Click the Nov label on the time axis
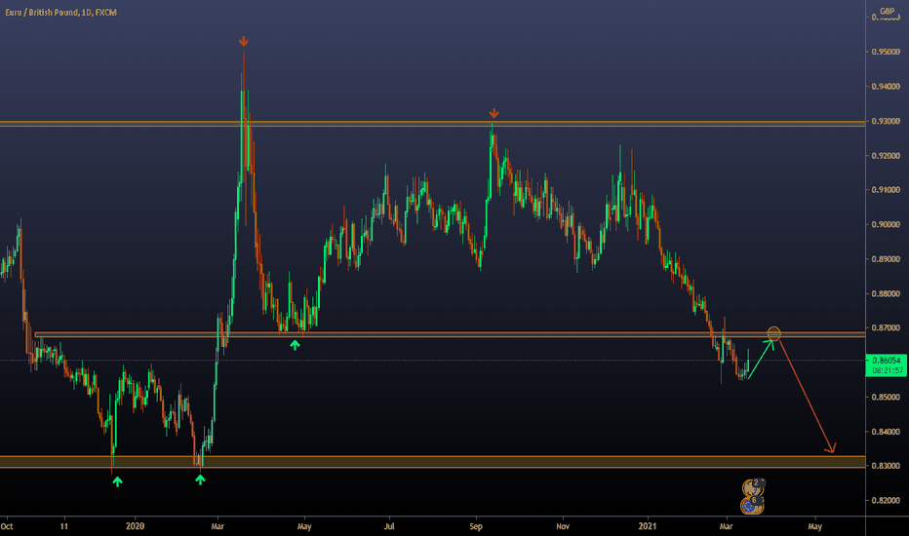Screen dimensions: 909x536 coord(563,526)
